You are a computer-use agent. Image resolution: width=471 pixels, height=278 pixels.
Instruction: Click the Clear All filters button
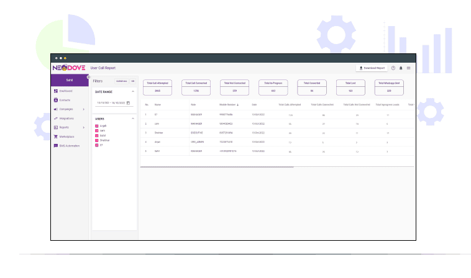(121, 81)
